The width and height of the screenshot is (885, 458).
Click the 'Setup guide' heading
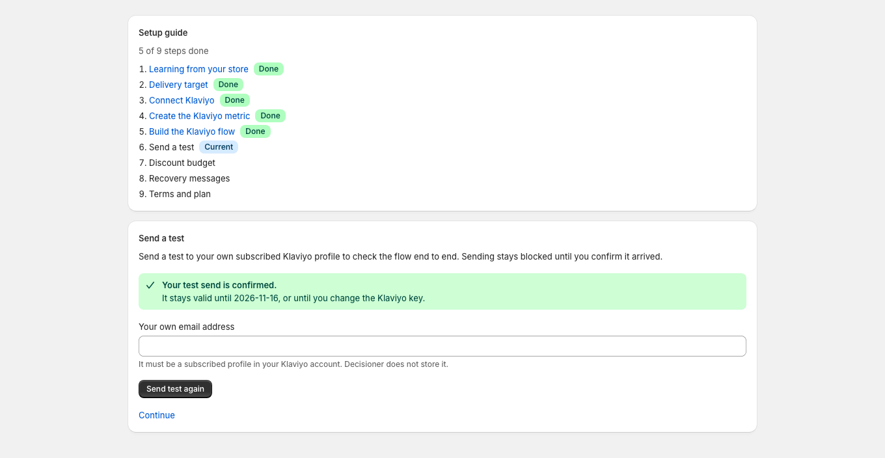pyautogui.click(x=163, y=33)
